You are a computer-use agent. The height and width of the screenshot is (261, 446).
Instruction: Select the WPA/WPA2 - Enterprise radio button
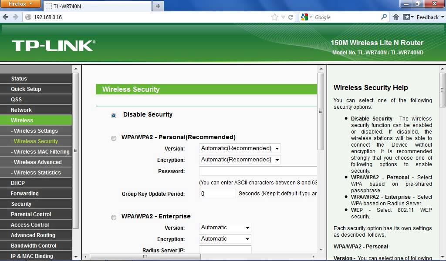114,217
